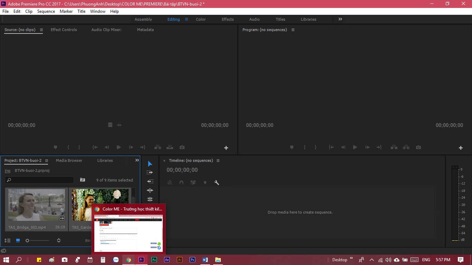
Task: Click Find icon beside project search box
Action: point(82,180)
